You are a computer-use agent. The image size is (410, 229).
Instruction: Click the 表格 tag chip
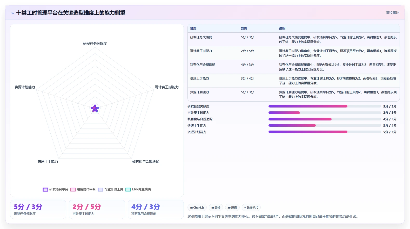click(216, 207)
